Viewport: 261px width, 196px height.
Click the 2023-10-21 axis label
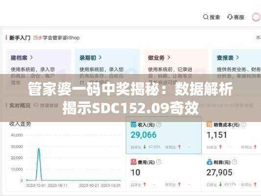point(89,186)
